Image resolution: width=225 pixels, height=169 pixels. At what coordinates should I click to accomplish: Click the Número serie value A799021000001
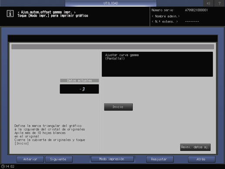pyautogui.click(x=196, y=10)
